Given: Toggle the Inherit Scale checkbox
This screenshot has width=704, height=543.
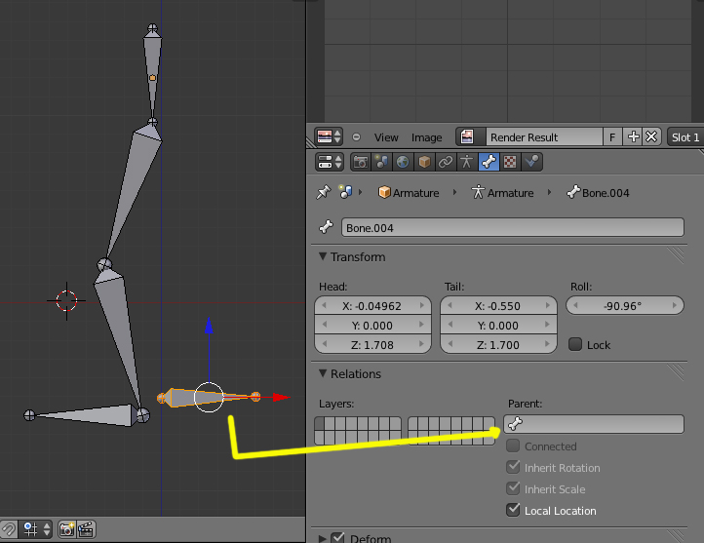Looking at the screenshot, I should pos(513,488).
